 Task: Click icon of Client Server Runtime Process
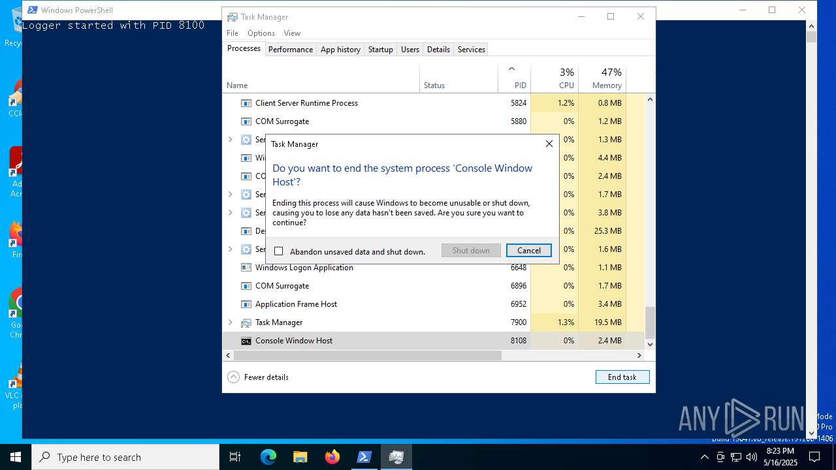(246, 103)
